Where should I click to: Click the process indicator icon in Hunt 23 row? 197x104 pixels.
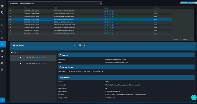point(105,22)
